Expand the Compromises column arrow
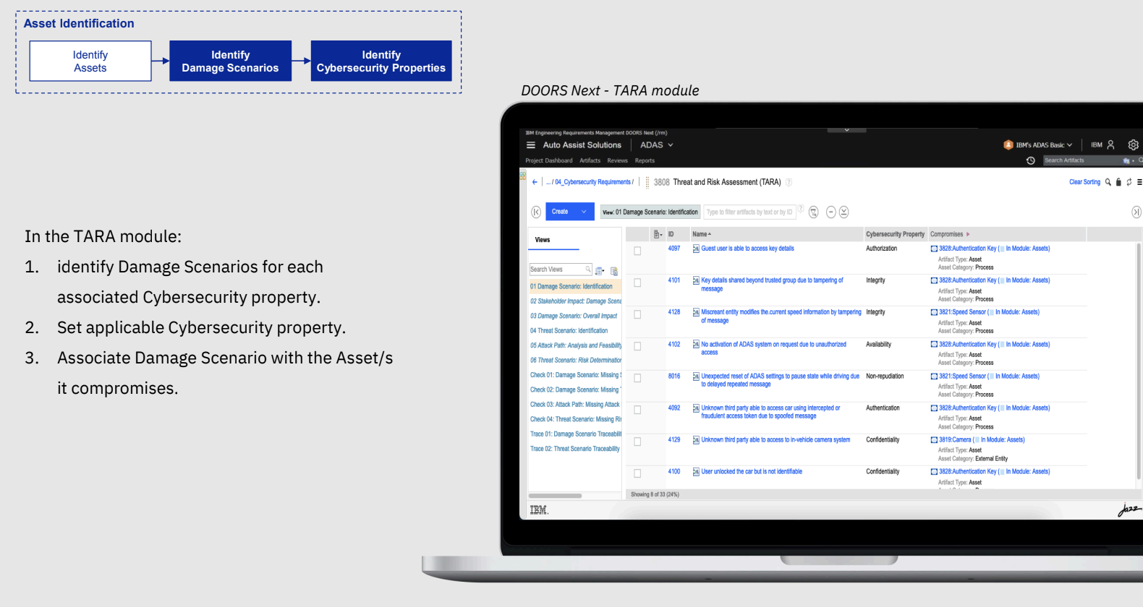This screenshot has height=607, width=1143. 968,234
